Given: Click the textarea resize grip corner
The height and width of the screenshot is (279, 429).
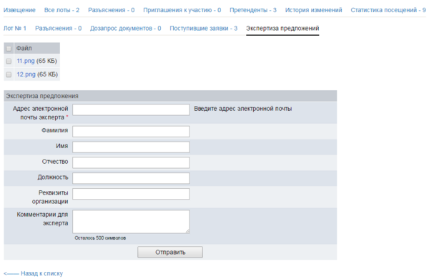Looking at the screenshot, I should (187, 231).
